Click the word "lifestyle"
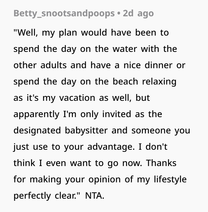This screenshot has height=212, width=208. tap(168, 179)
